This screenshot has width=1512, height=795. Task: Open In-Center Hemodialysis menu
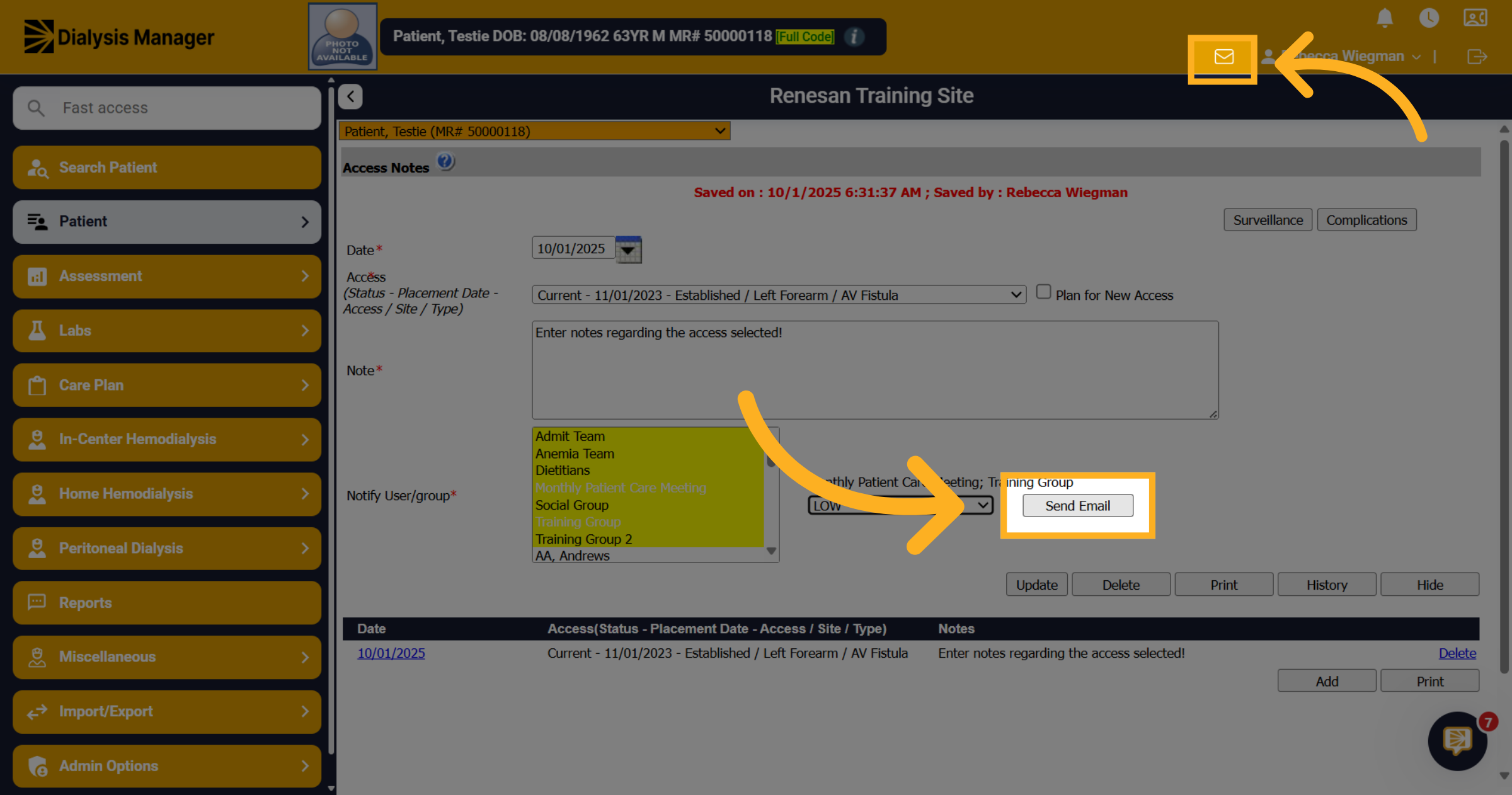pos(167,439)
